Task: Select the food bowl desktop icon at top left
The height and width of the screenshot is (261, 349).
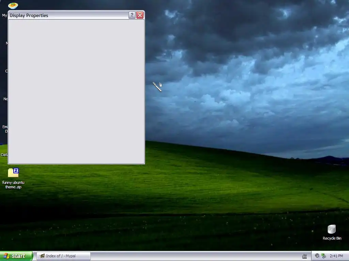Action: click(x=13, y=5)
